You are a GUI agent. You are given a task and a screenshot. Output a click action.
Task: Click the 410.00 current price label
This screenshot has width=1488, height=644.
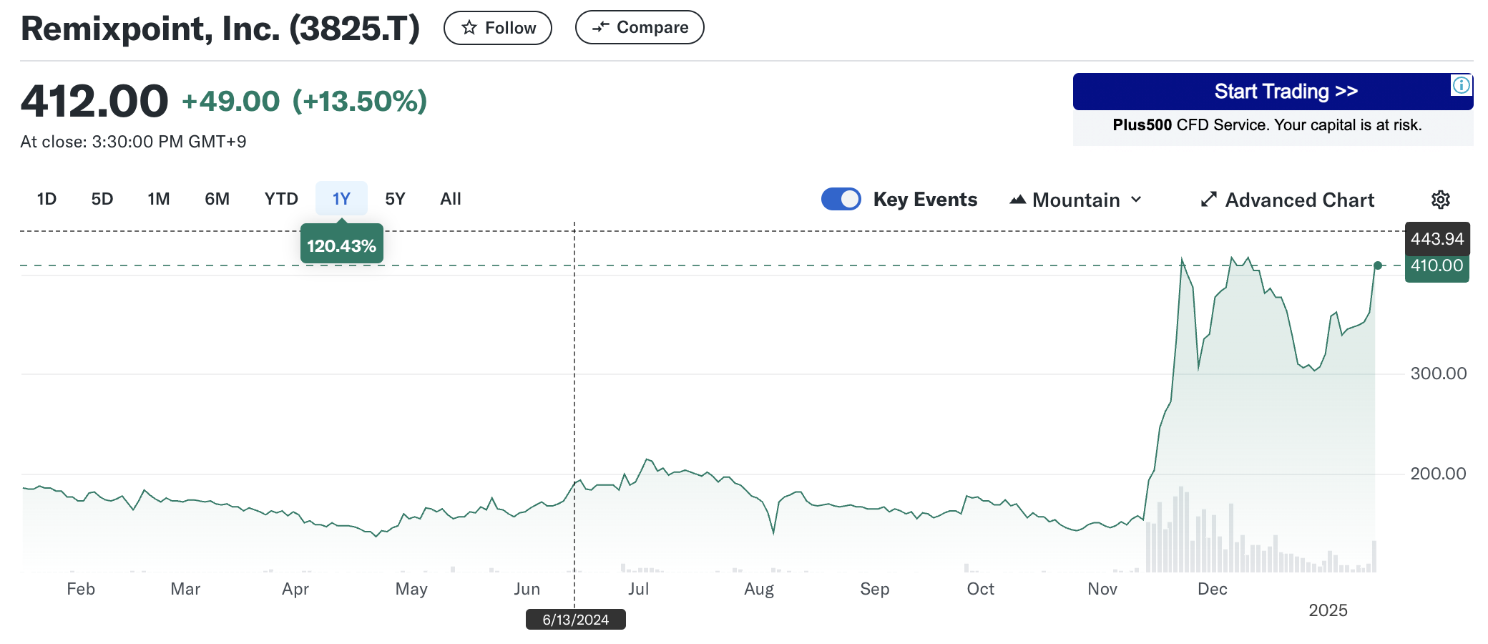tap(1437, 266)
